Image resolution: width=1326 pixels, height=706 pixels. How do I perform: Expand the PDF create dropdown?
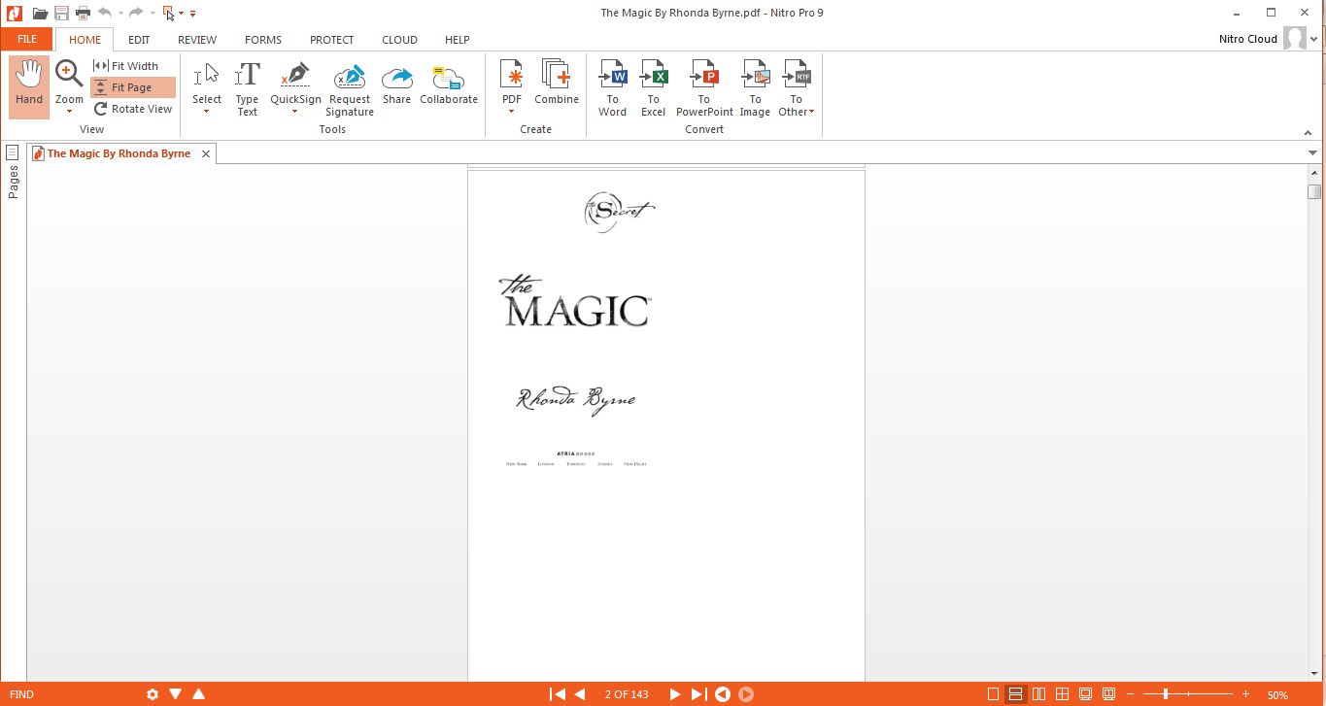coord(511,112)
